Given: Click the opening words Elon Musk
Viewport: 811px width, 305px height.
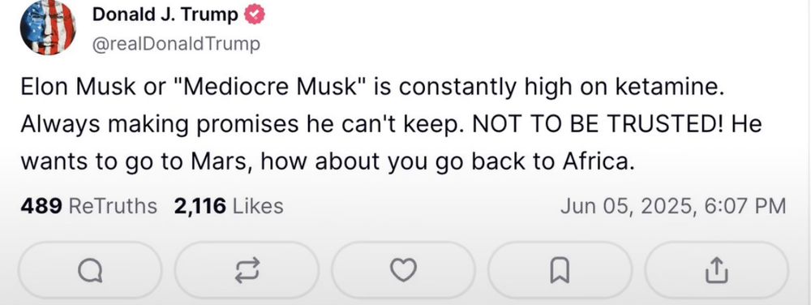Looking at the screenshot, I should coord(79,88).
